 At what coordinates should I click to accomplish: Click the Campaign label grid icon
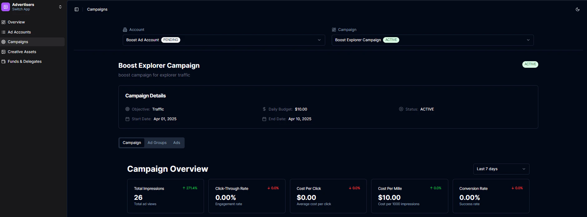[x=334, y=30]
